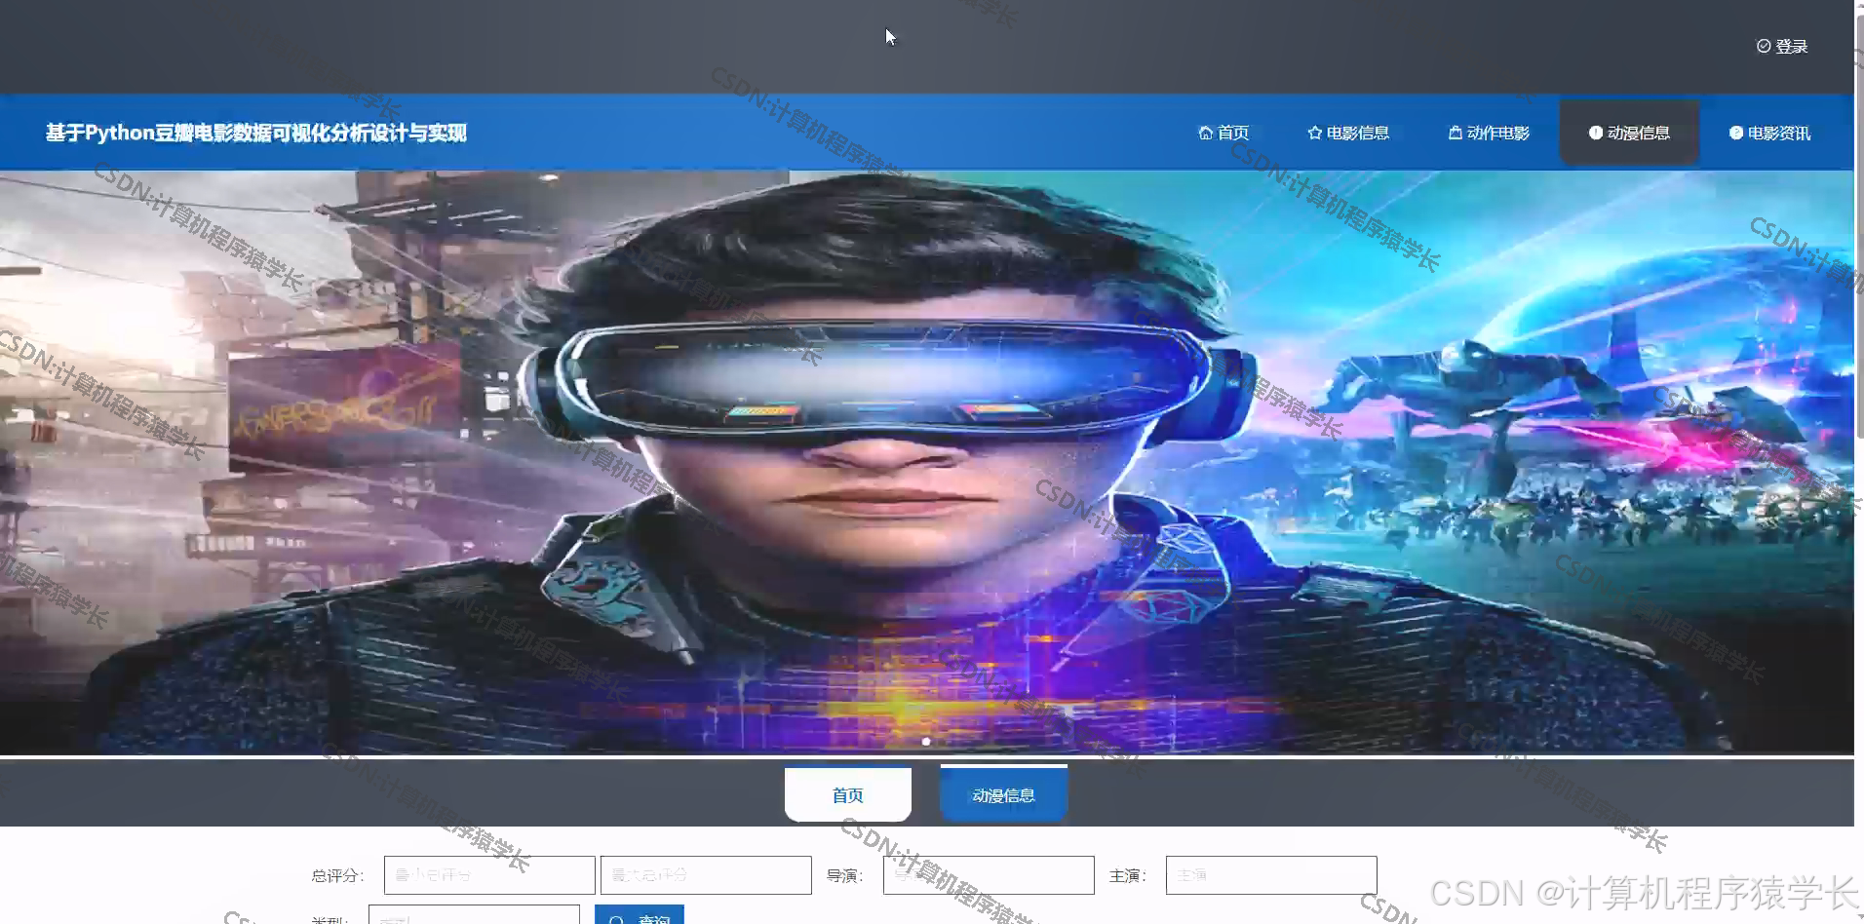Click the site title 基于Python豆瓣电影数据可视化分析设计与实现
The height and width of the screenshot is (924, 1864).
pyautogui.click(x=256, y=133)
